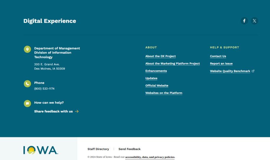
Task: Read accessibility, data, and privacy policies
Action: click(x=150, y=157)
